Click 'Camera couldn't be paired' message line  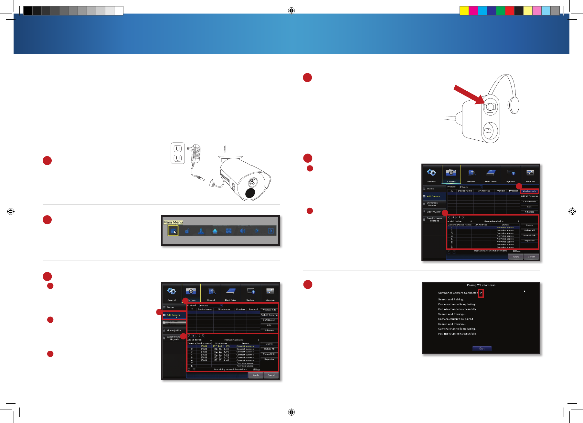(x=455, y=319)
